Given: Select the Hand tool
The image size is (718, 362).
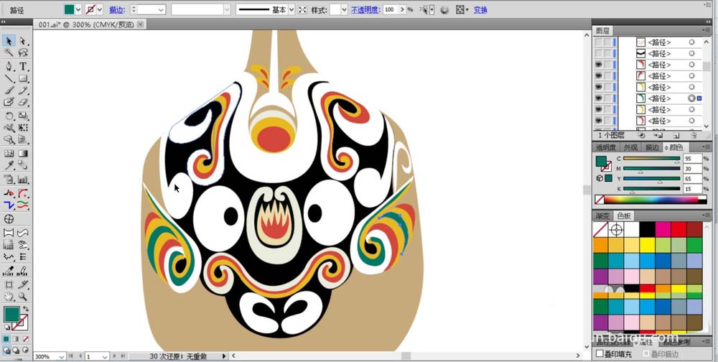Looking at the screenshot, I should coord(9,296).
